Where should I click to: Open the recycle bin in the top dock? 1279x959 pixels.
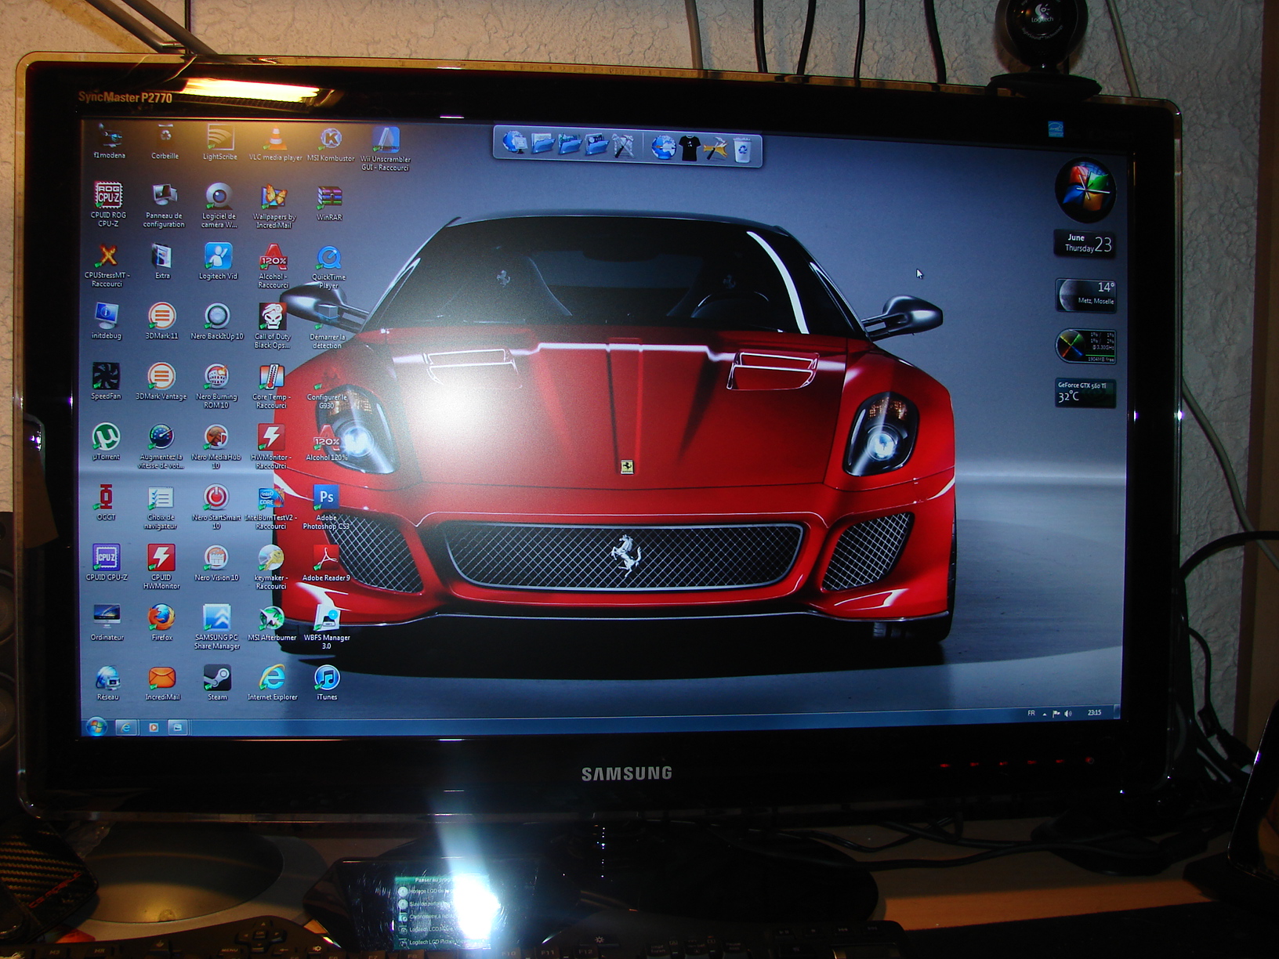pyautogui.click(x=742, y=149)
